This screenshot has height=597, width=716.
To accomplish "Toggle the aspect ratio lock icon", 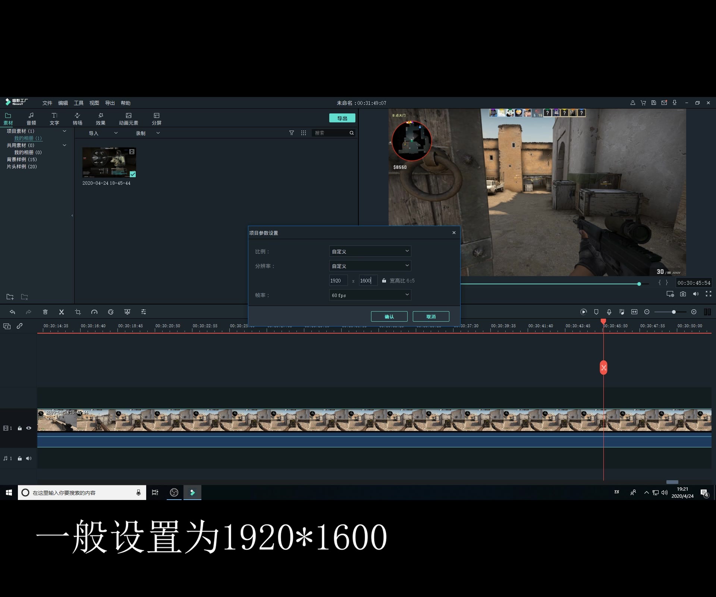I will pyautogui.click(x=384, y=281).
